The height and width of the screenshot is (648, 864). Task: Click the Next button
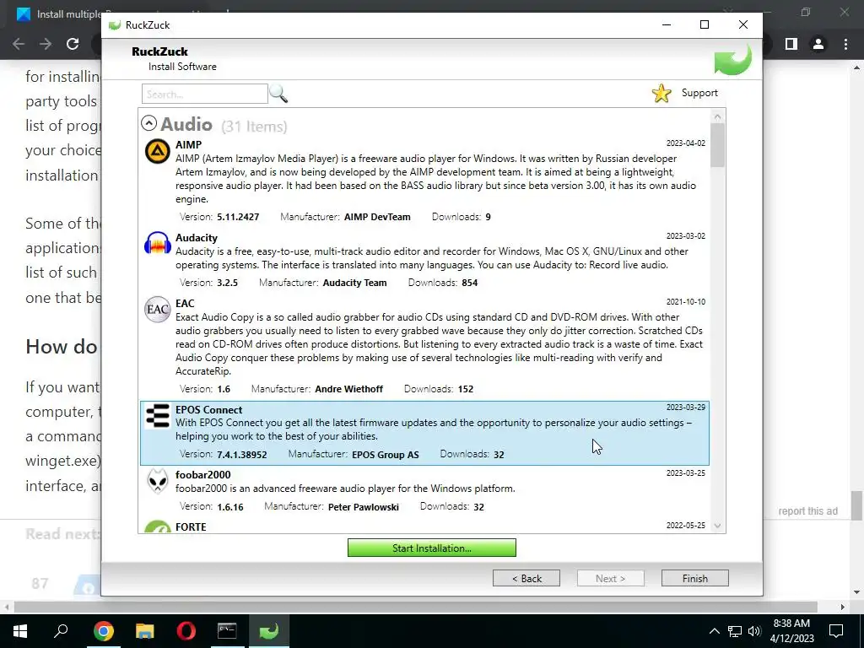611,578
